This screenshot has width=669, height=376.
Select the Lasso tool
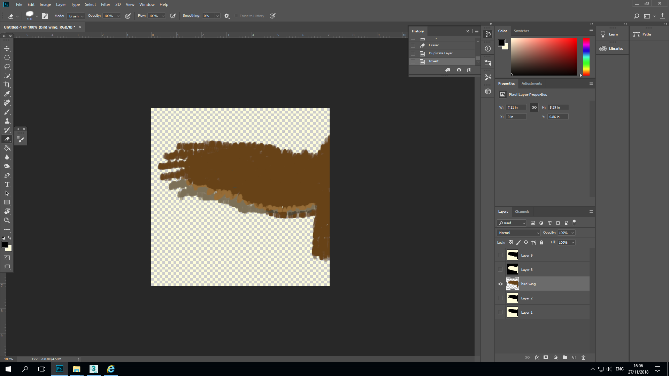click(7, 66)
